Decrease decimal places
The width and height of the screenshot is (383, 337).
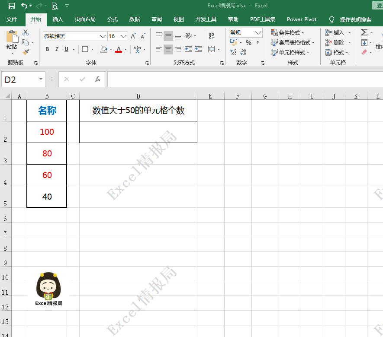click(x=243, y=52)
